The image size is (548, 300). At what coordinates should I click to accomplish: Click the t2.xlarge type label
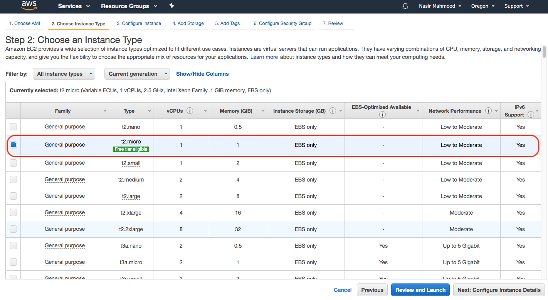click(131, 213)
